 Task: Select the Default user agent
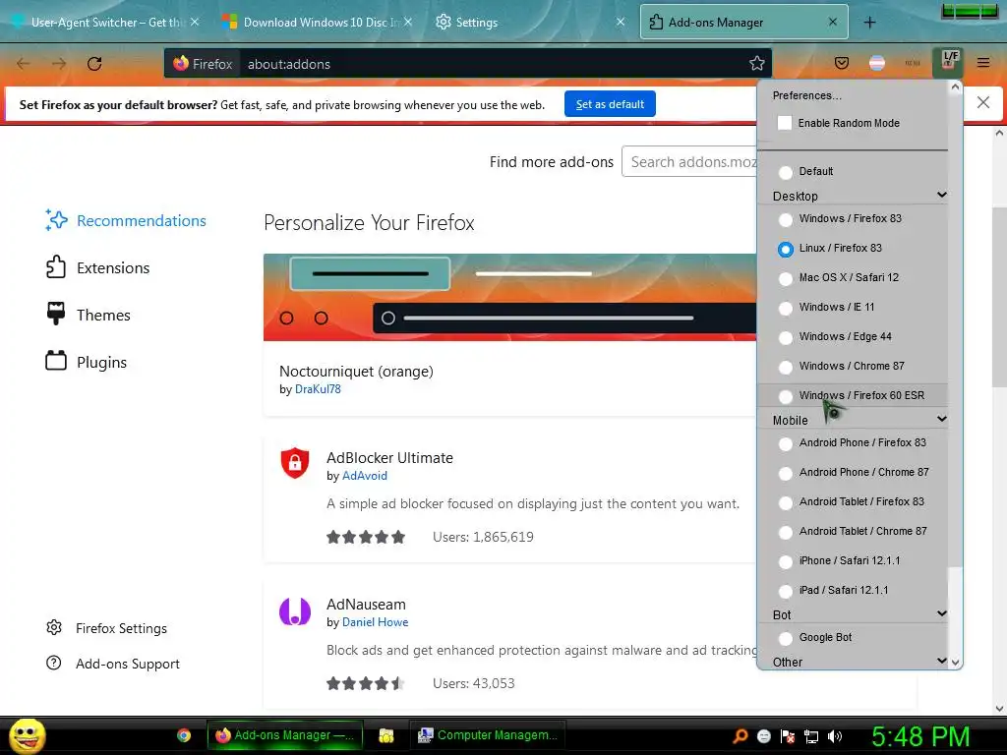click(x=785, y=172)
